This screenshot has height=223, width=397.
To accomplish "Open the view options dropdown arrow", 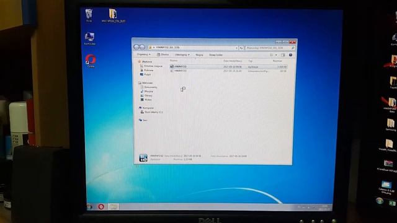I will (276, 55).
